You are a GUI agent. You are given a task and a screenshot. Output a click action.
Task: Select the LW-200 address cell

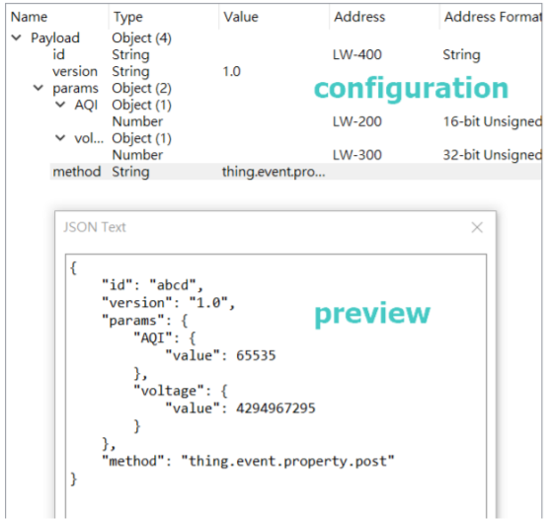(357, 121)
